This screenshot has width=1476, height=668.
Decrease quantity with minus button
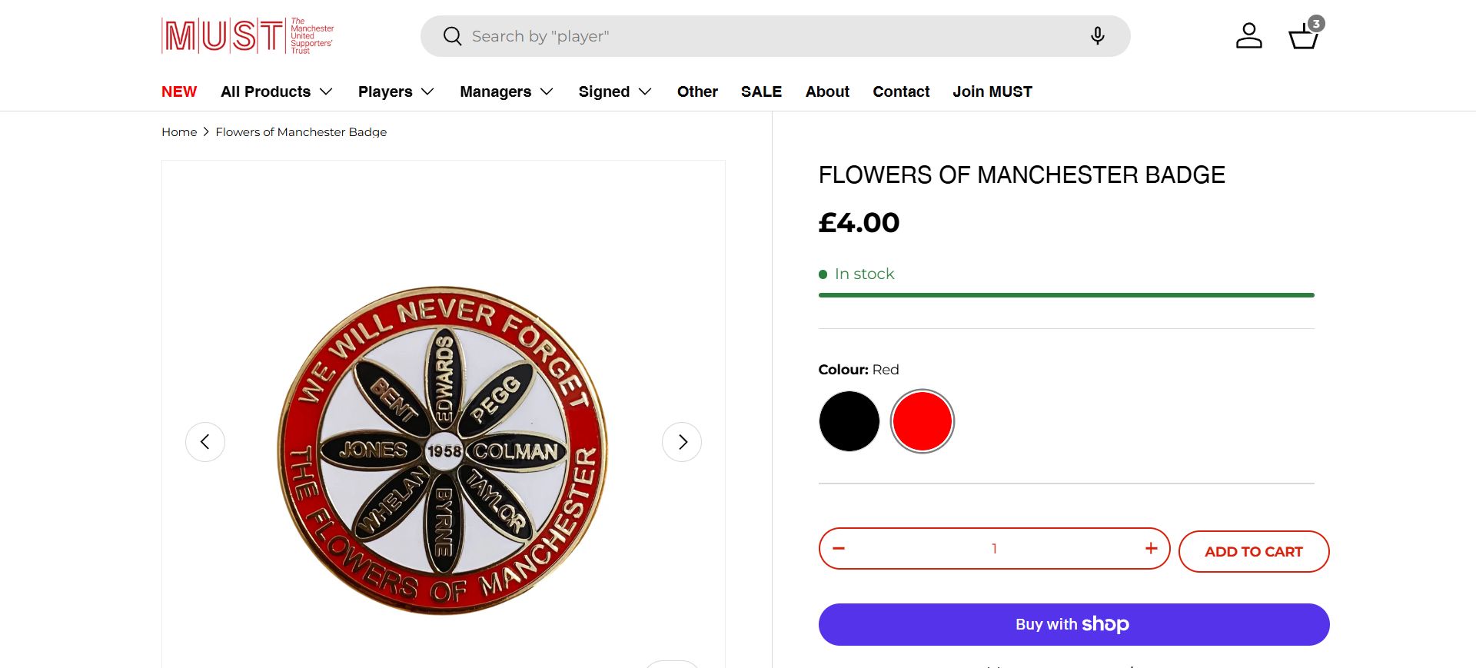pyautogui.click(x=839, y=548)
